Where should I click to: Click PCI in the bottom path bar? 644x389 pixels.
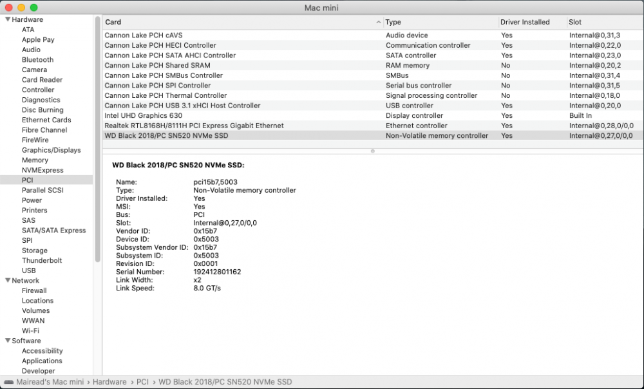click(142, 382)
